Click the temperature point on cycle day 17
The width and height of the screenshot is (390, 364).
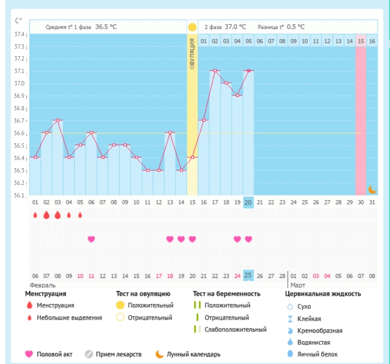click(x=215, y=71)
